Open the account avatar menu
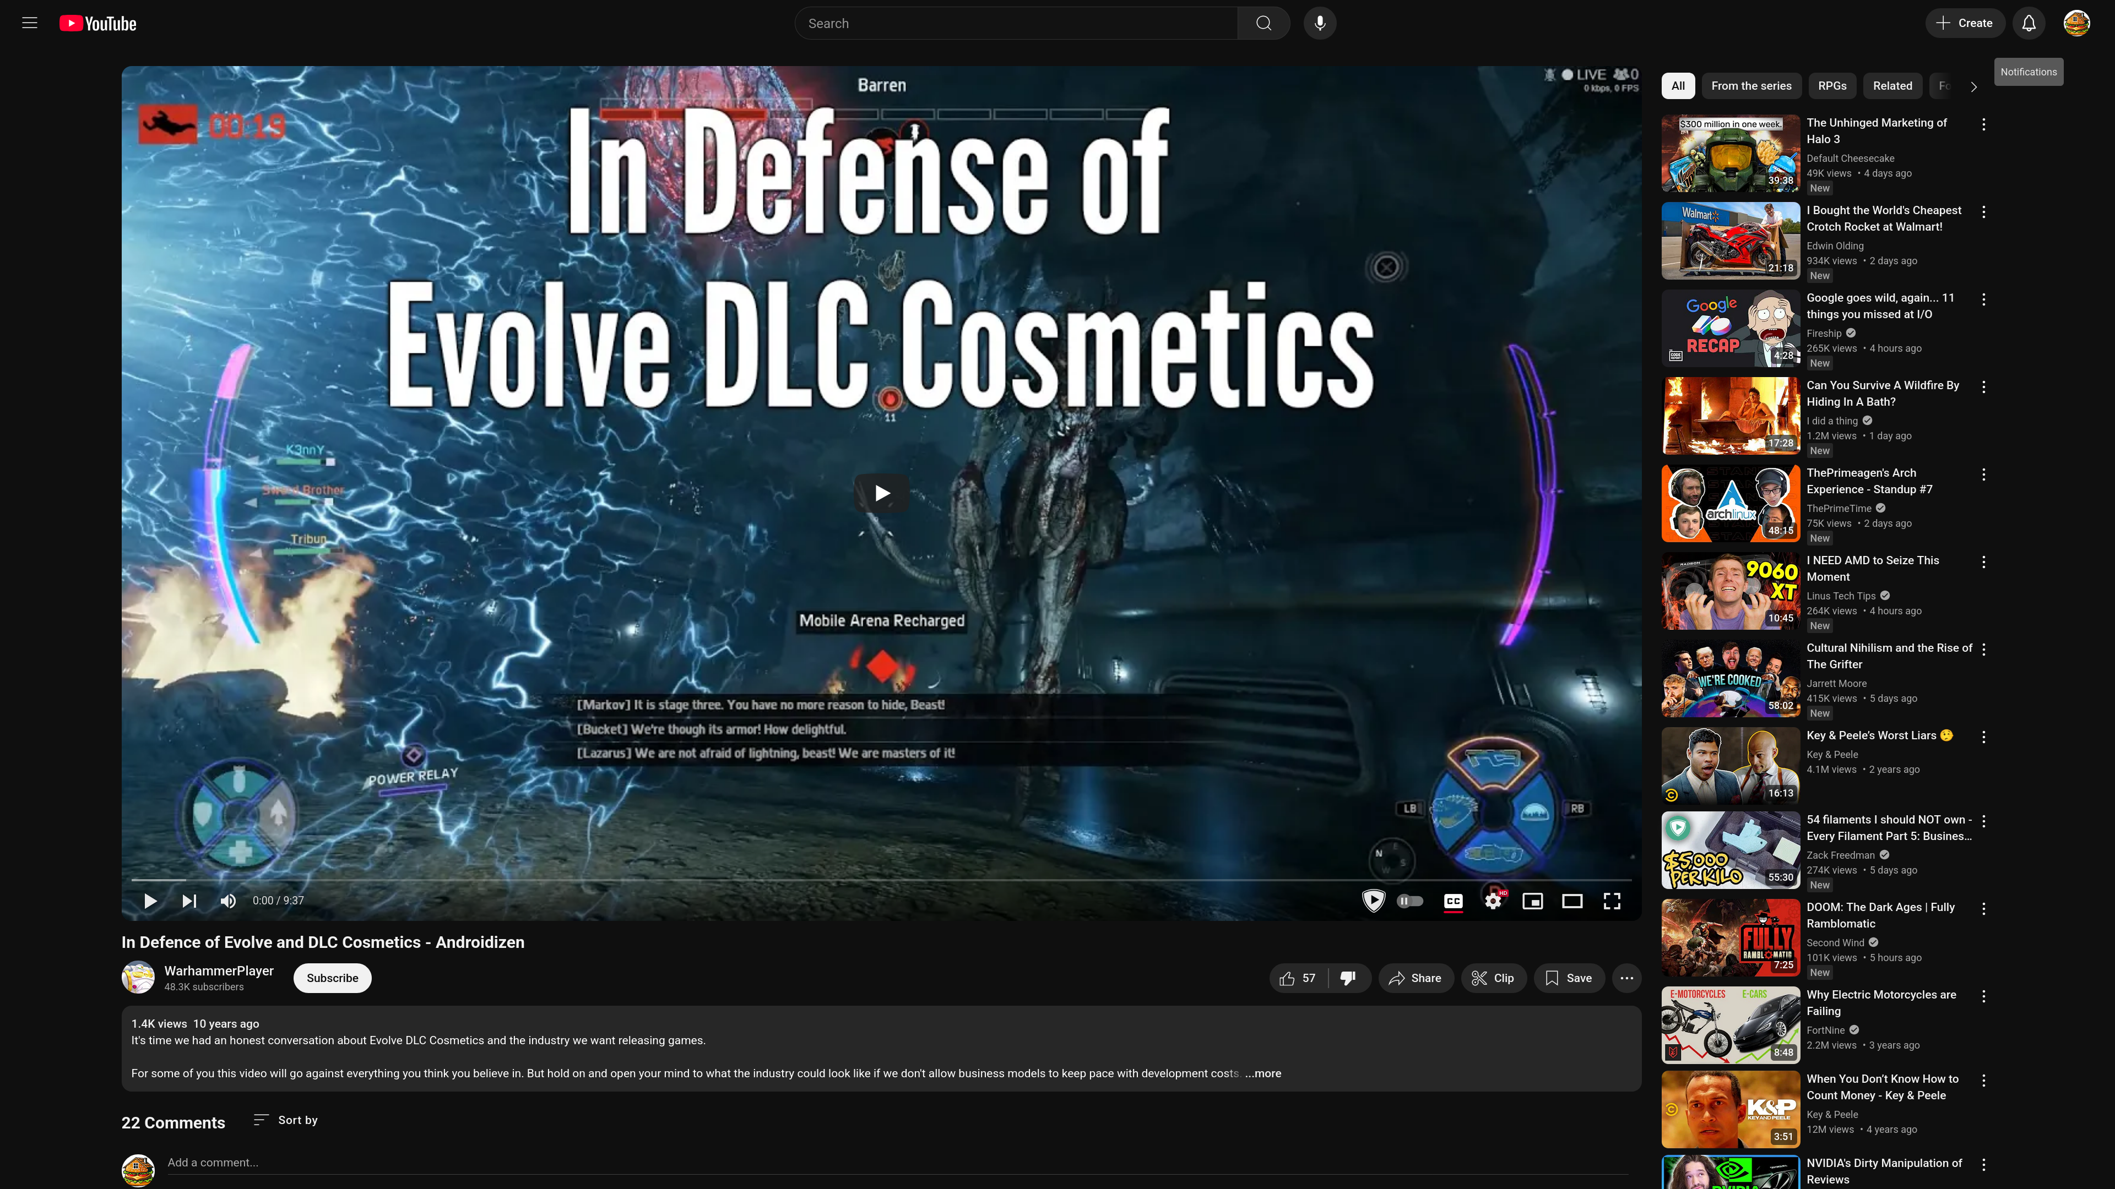Screen dimensions: 2115x1189 (2076, 23)
